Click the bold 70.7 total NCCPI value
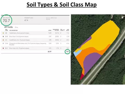Screen dimensions: 125x94 [x=68, y=52]
